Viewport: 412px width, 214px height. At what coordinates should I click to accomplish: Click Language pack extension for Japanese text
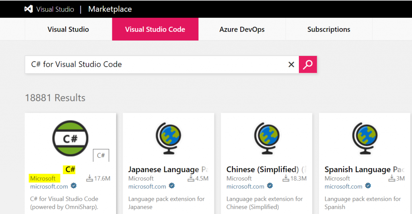(166, 203)
